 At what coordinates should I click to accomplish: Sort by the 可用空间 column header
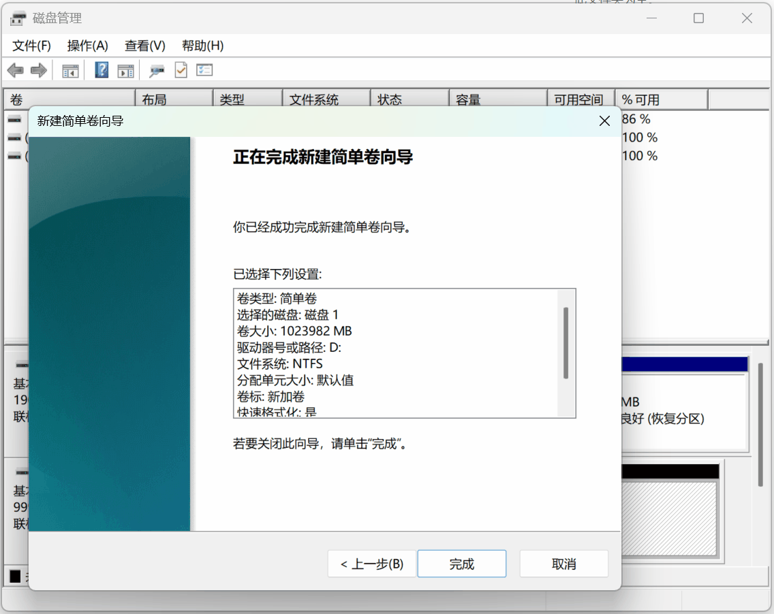pyautogui.click(x=581, y=99)
